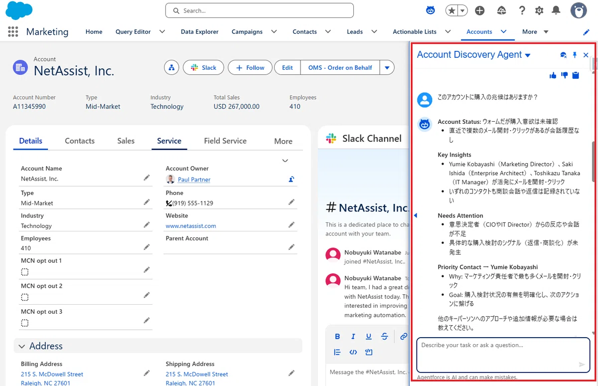Switch to the Field Service tab
598x386 pixels.
click(225, 141)
